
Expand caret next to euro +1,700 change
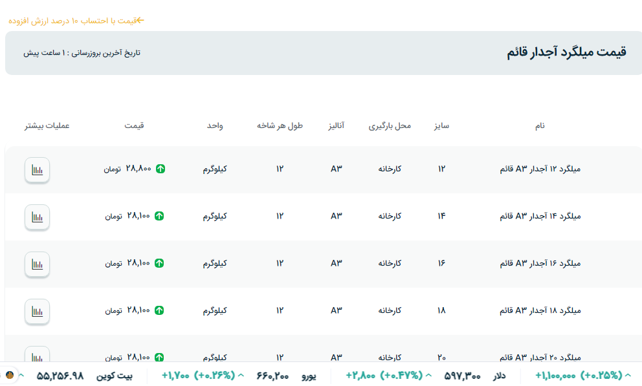pyautogui.click(x=241, y=375)
